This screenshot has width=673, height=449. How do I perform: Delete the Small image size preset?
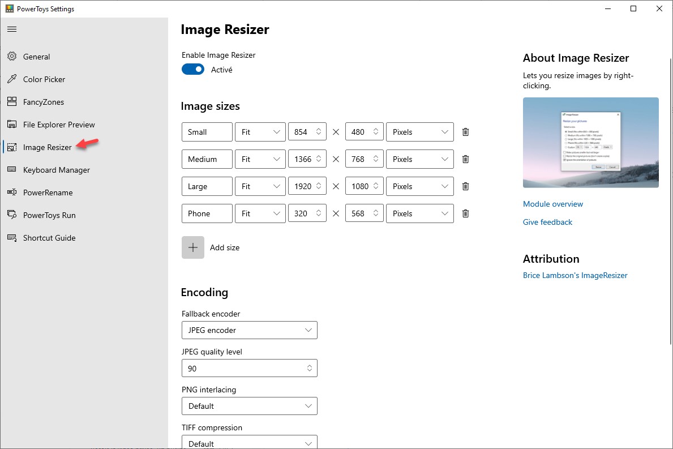[x=465, y=132]
